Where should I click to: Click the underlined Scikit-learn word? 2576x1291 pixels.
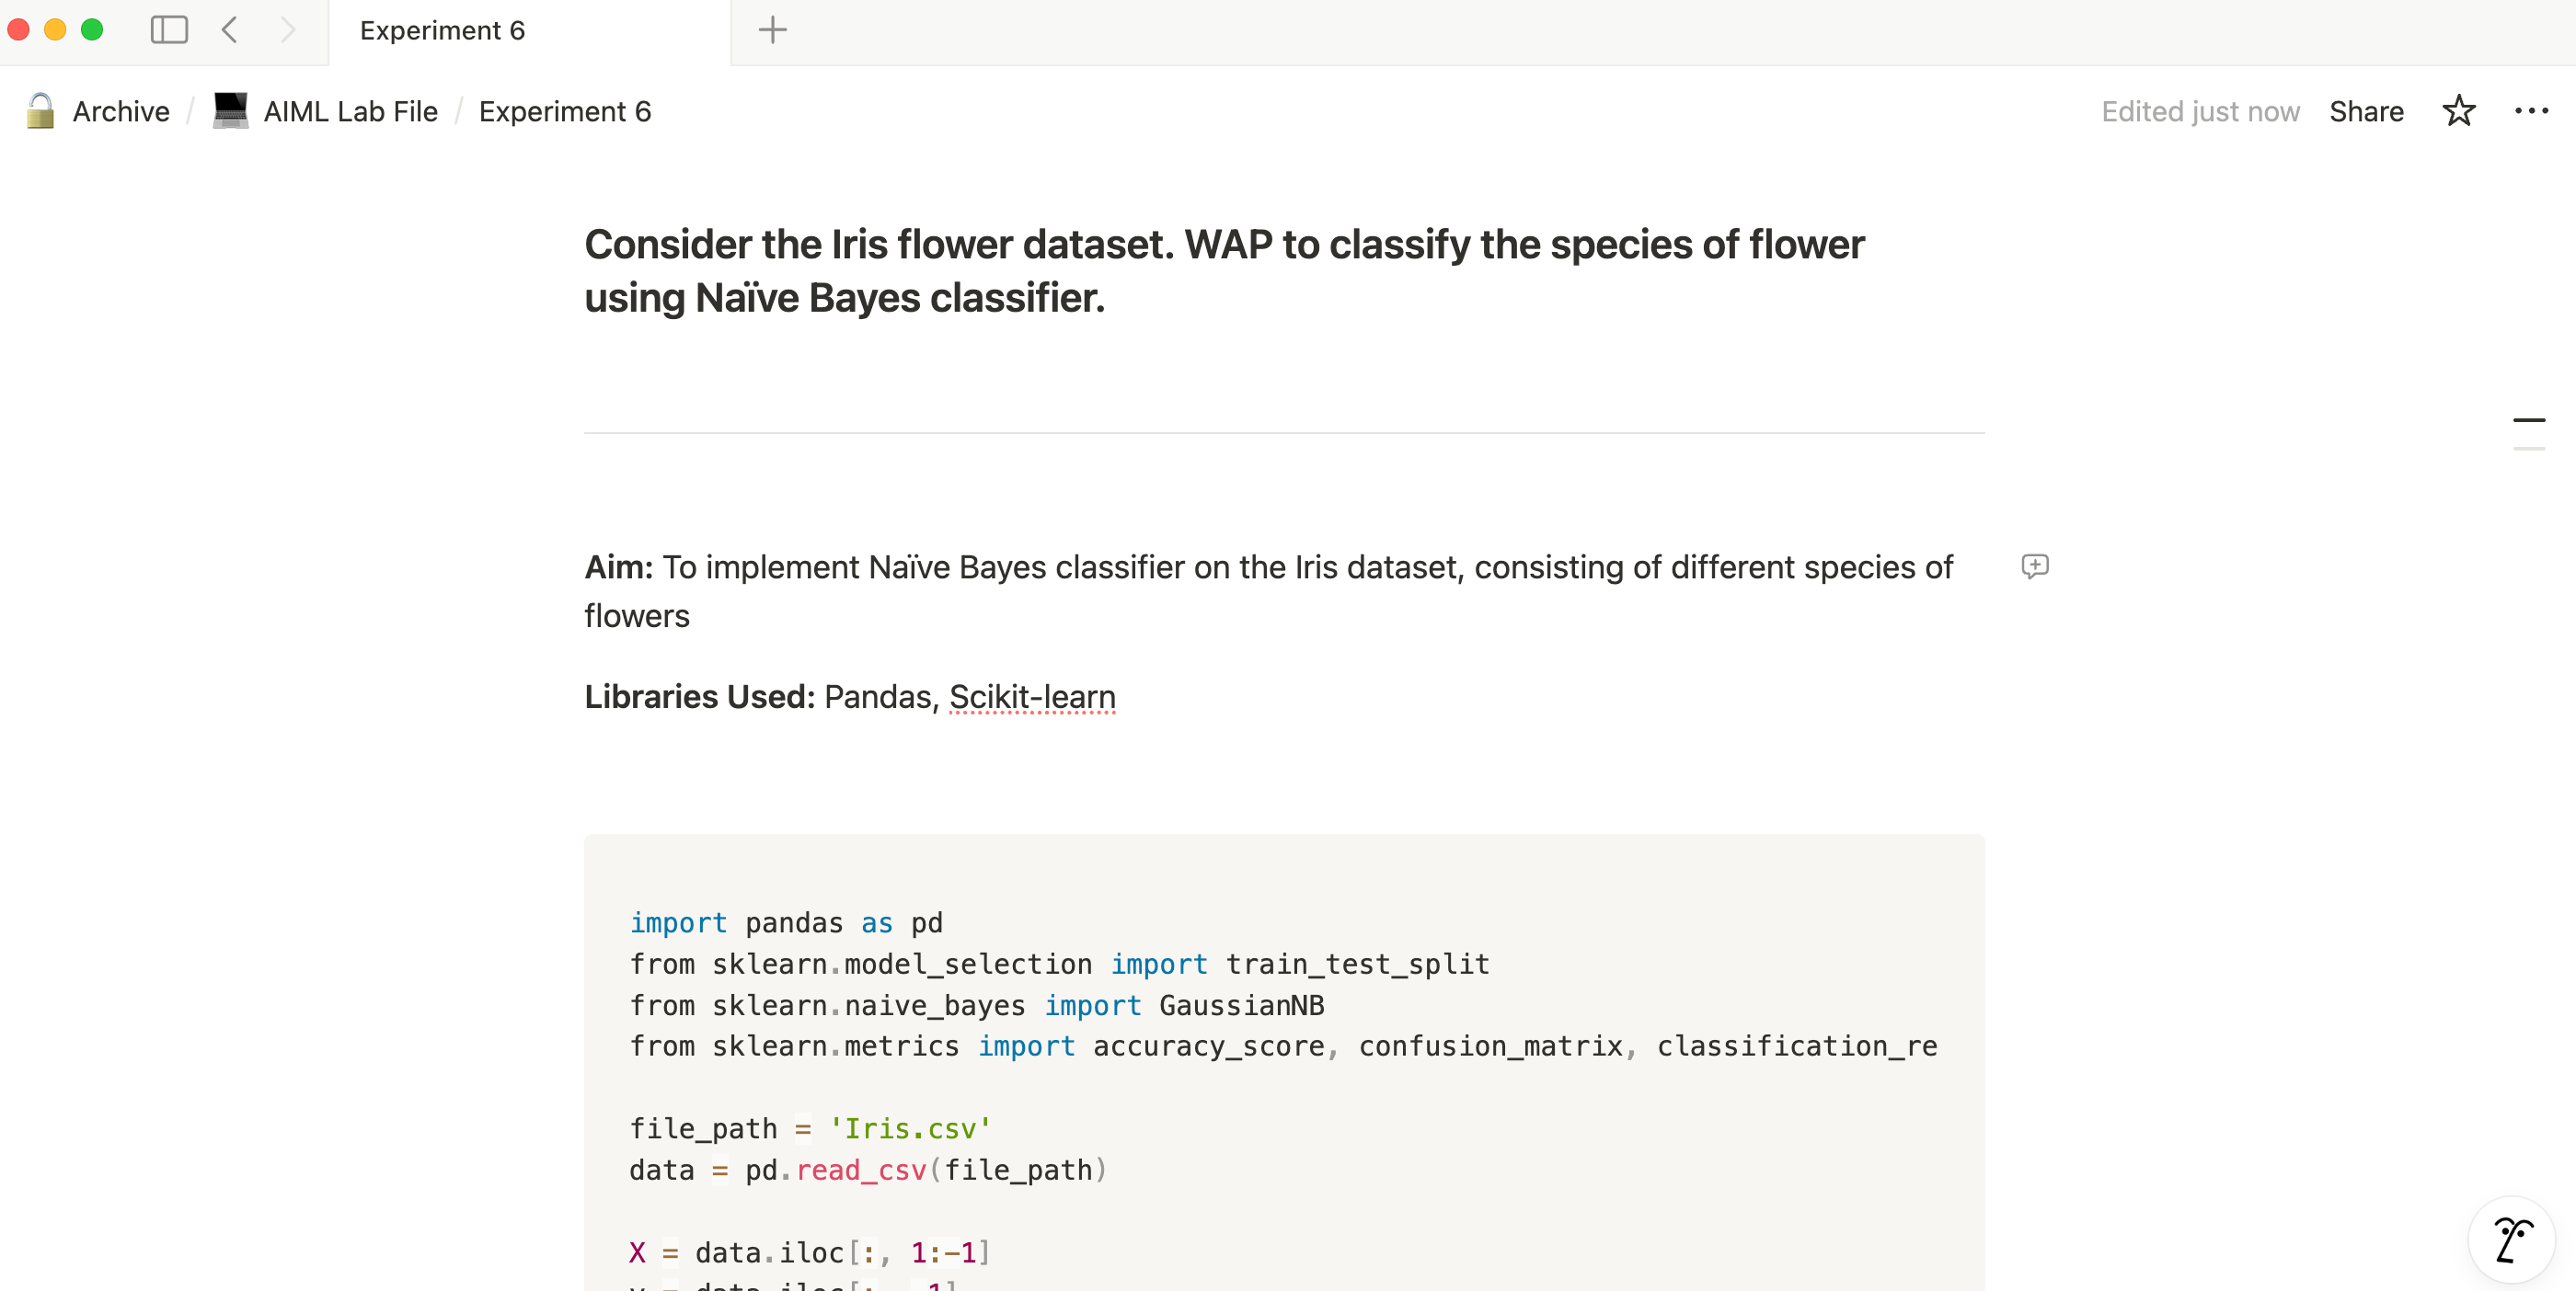point(1031,696)
